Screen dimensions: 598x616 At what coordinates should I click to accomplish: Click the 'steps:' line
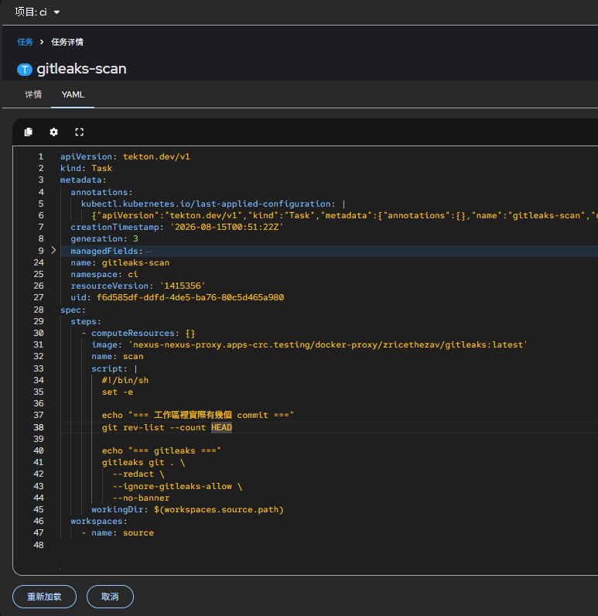point(86,321)
